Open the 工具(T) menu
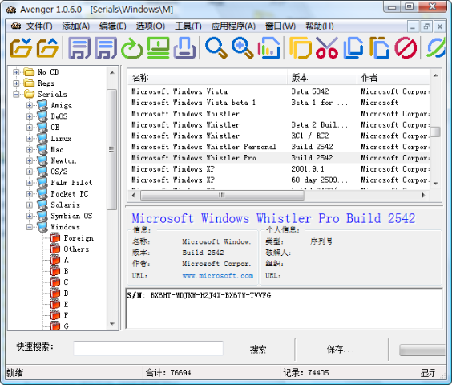 click(188, 26)
